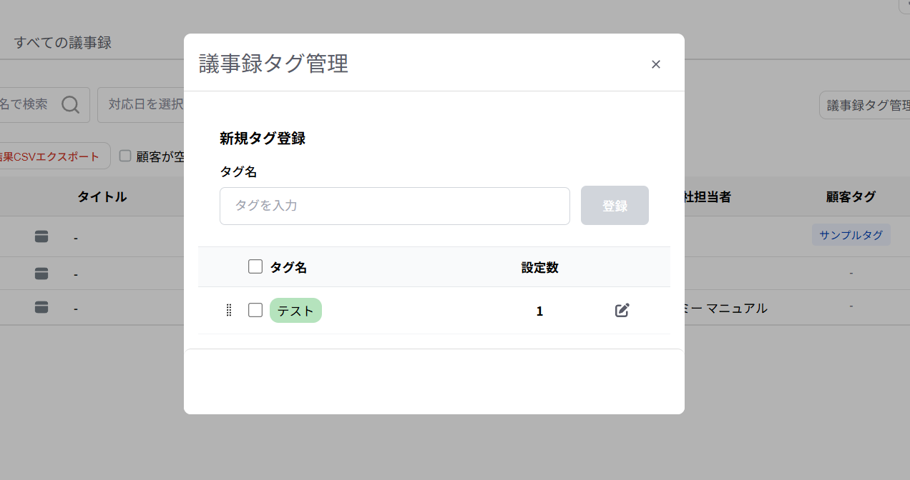Focus the タグを入力 text field
This screenshot has height=480, width=910.
(x=394, y=206)
